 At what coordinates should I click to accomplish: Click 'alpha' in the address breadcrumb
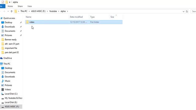click(63, 11)
